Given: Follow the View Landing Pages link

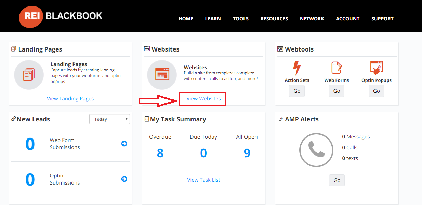Looking at the screenshot, I should (x=70, y=99).
